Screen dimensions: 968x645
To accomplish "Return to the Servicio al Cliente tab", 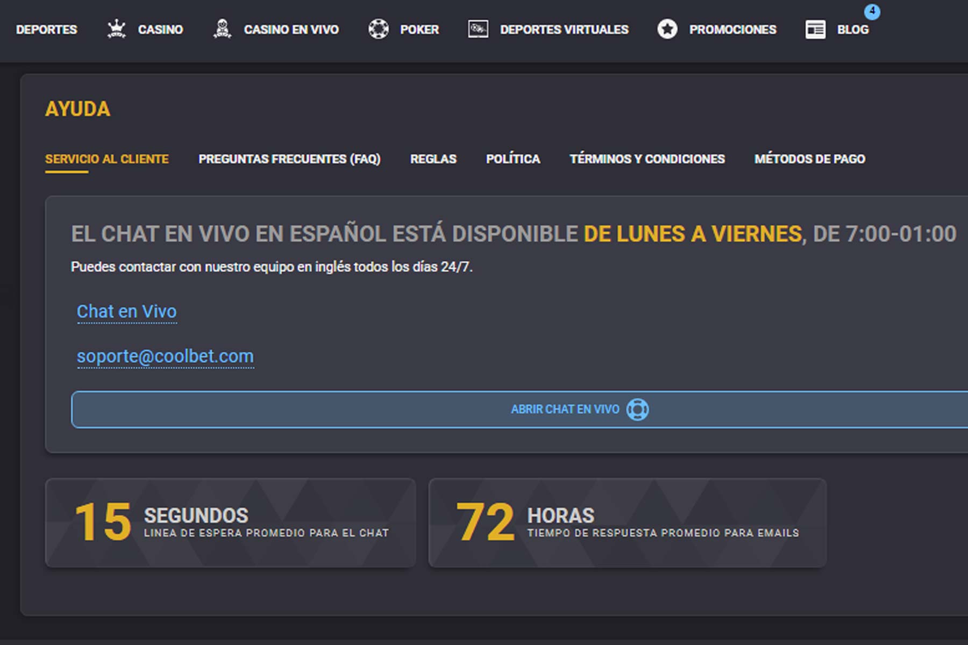I will pos(107,159).
